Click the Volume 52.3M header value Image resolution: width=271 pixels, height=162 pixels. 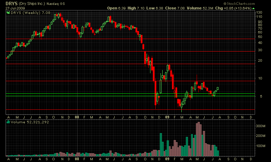click(x=200, y=8)
